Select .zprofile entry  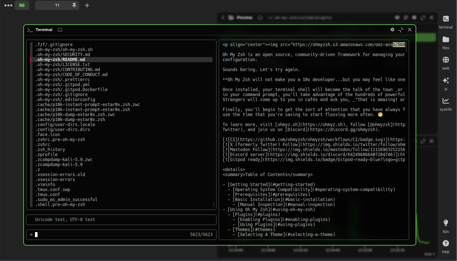(x=46, y=155)
